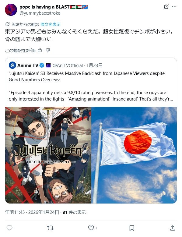This screenshot has height=237, width=182.
Task: Open the poster's profile avatar
Action: click(x=11, y=10)
